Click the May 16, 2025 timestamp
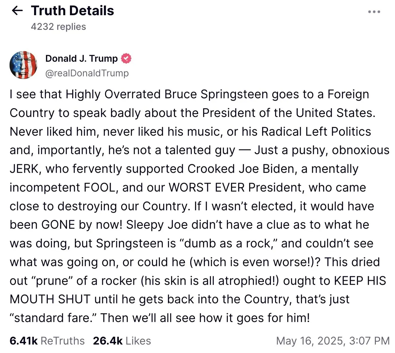395x353 pixels. point(332,340)
